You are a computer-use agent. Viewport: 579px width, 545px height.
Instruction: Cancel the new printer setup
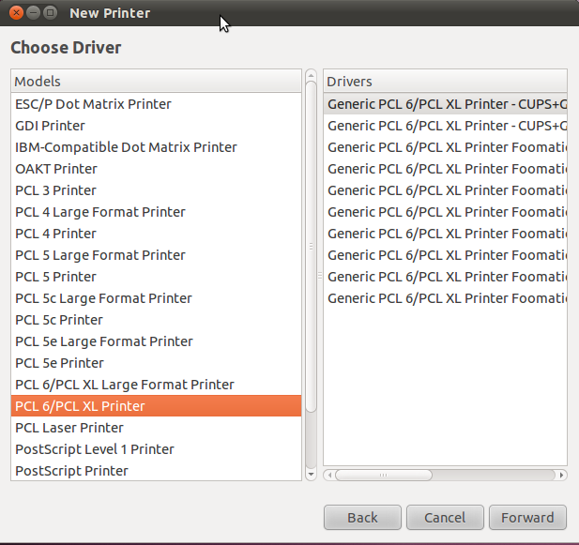pos(445,517)
